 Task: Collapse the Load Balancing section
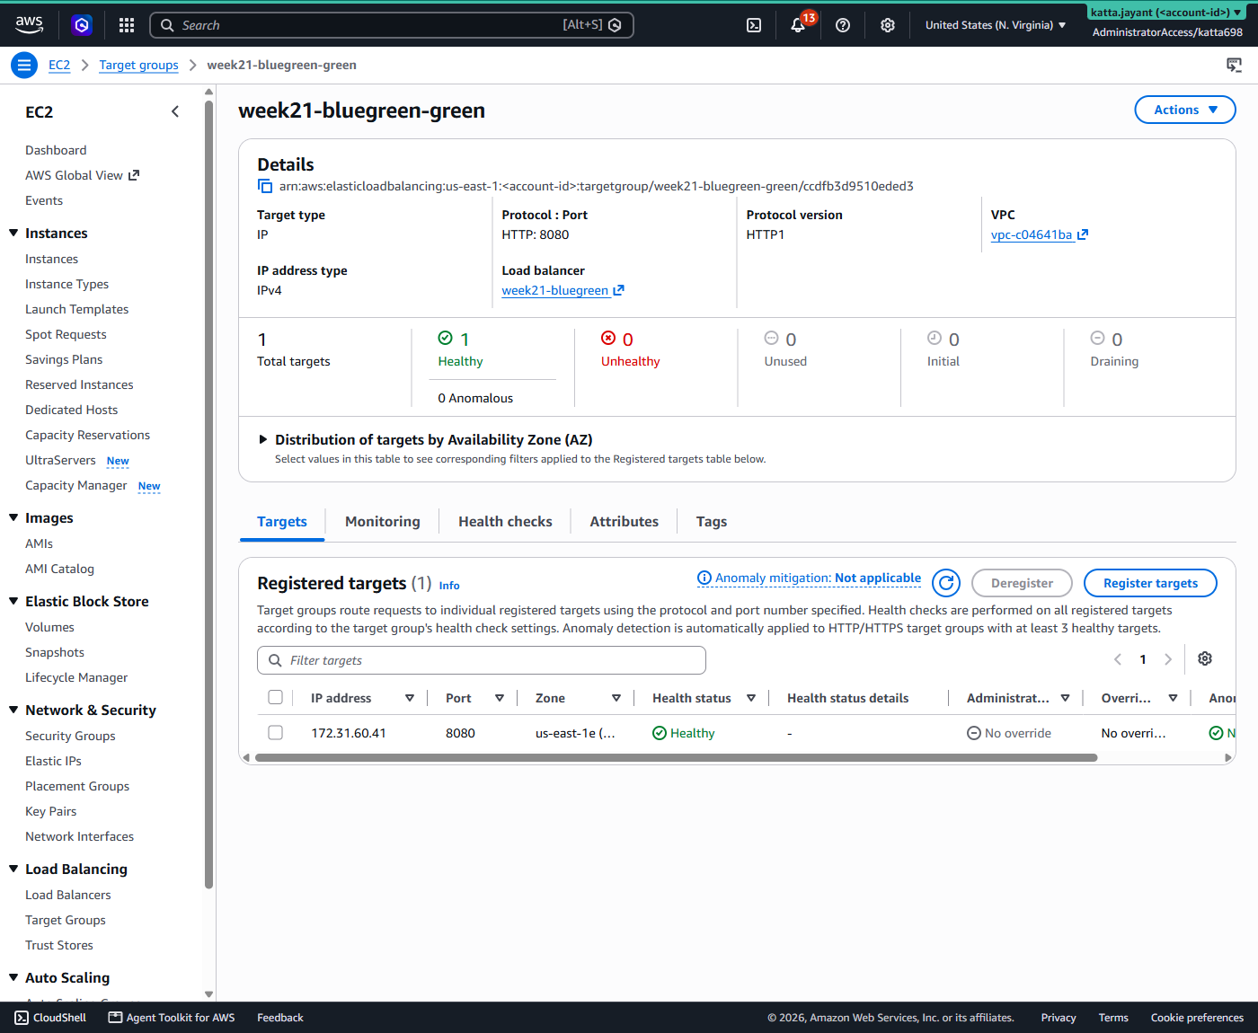(x=13, y=869)
